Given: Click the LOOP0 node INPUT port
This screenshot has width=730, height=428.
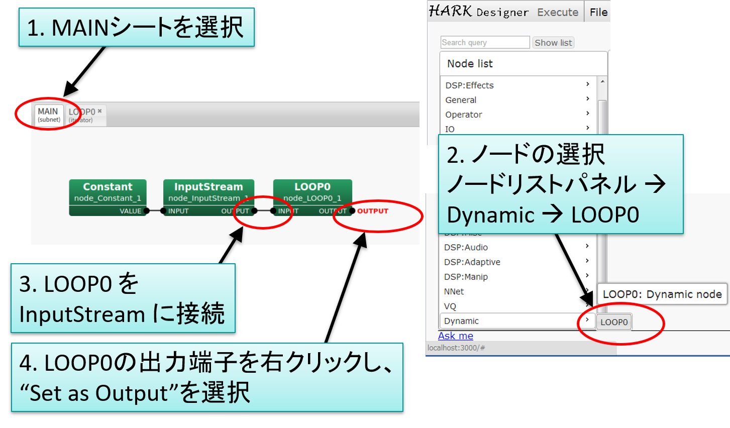Looking at the screenshot, I should 273,211.
